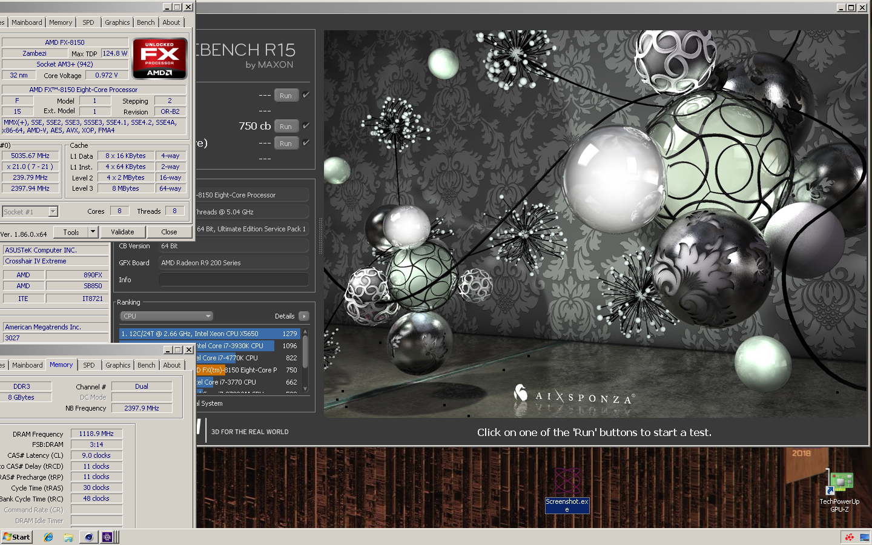Open the red tray icon in system tray
Viewport: 872px width, 545px height.
tap(850, 537)
